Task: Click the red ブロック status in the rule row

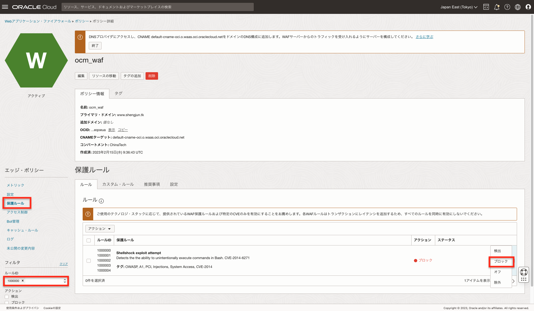Action: coord(423,260)
